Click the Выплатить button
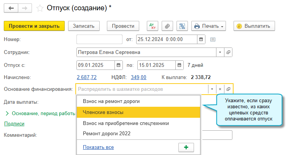Screen dimensions: 291x155 pyautogui.click(x=254, y=26)
